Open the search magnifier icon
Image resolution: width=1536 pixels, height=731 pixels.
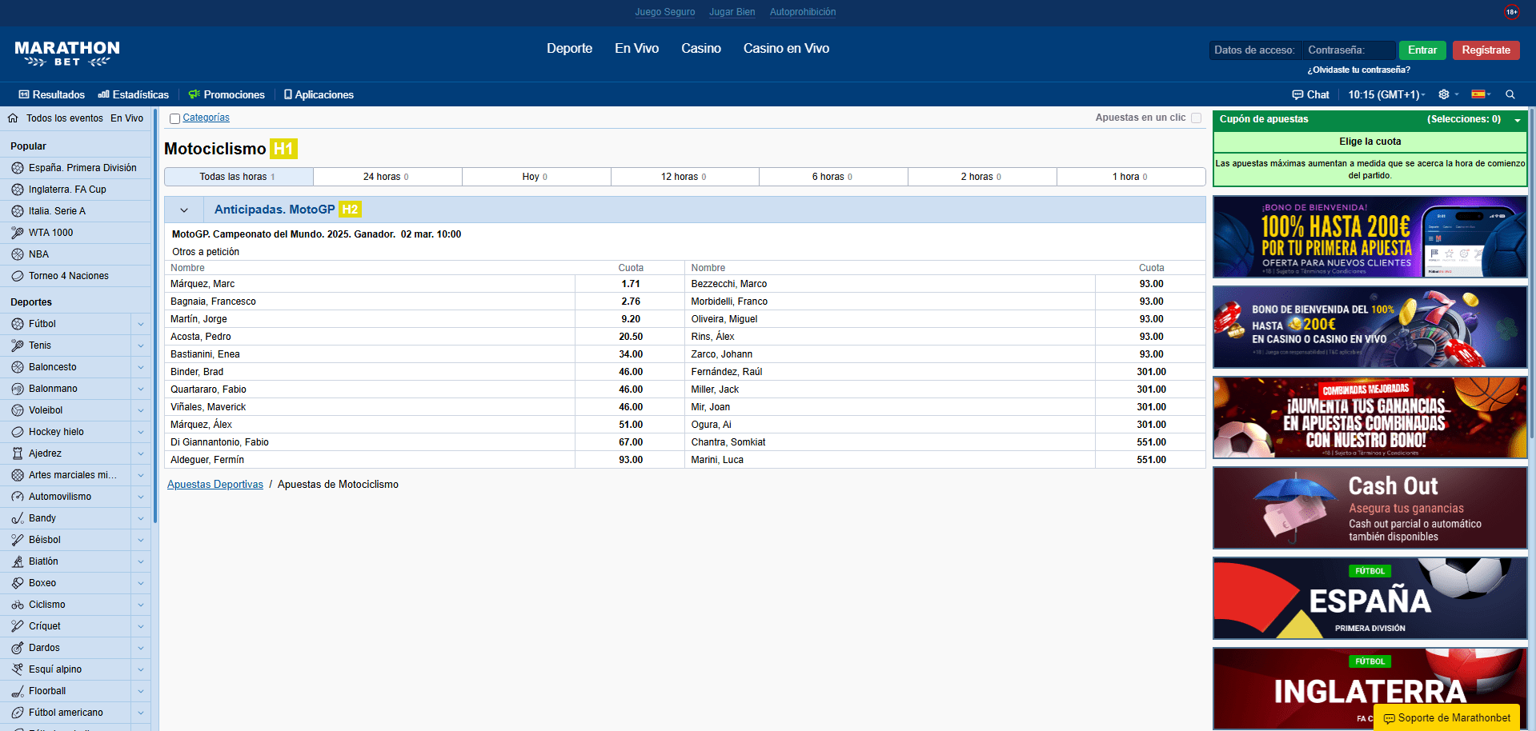1510,94
